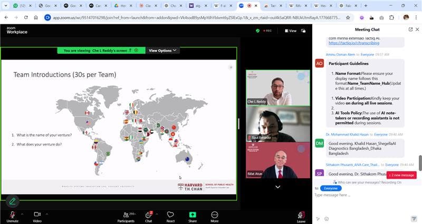Image resolution: width=422 pixels, height=224 pixels.
Task: Click the chat filter icon
Action: (414, 219)
